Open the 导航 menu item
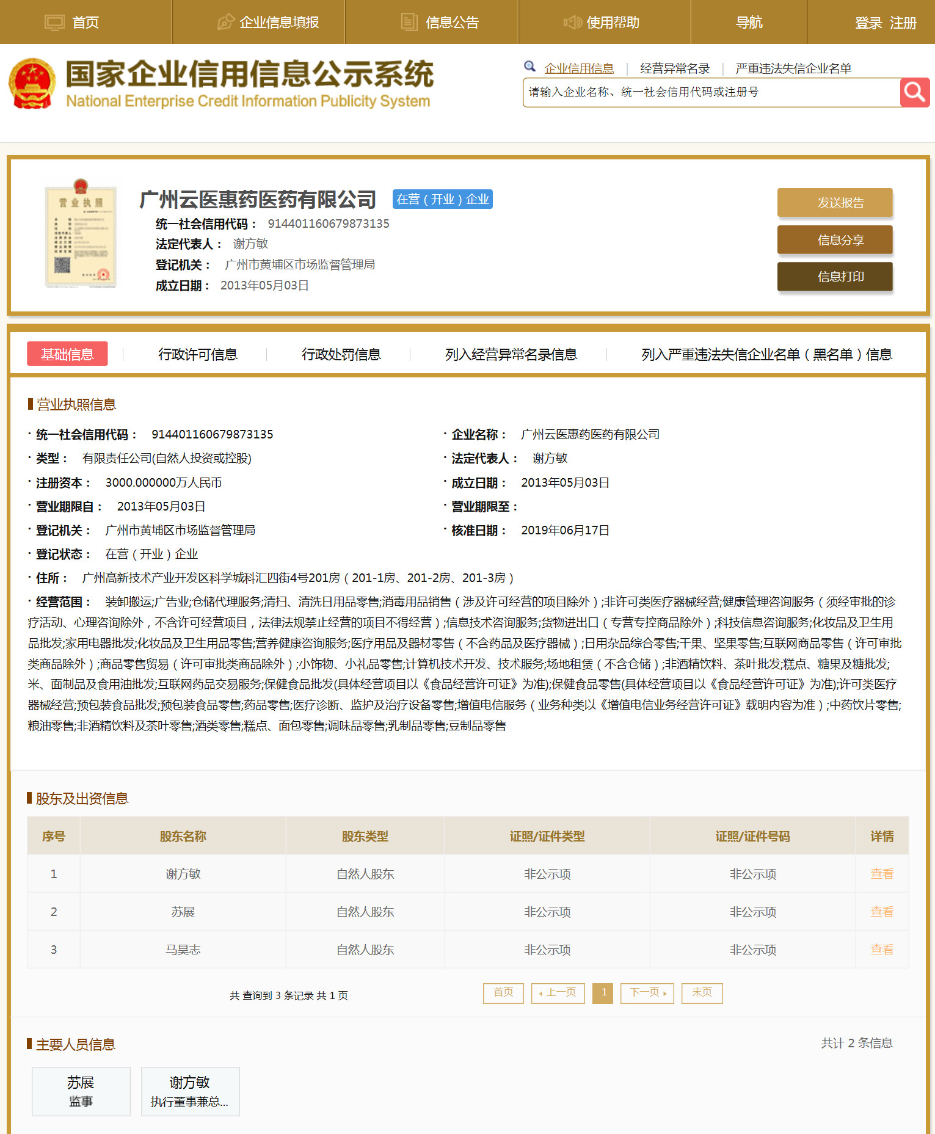935x1134 pixels. (749, 23)
